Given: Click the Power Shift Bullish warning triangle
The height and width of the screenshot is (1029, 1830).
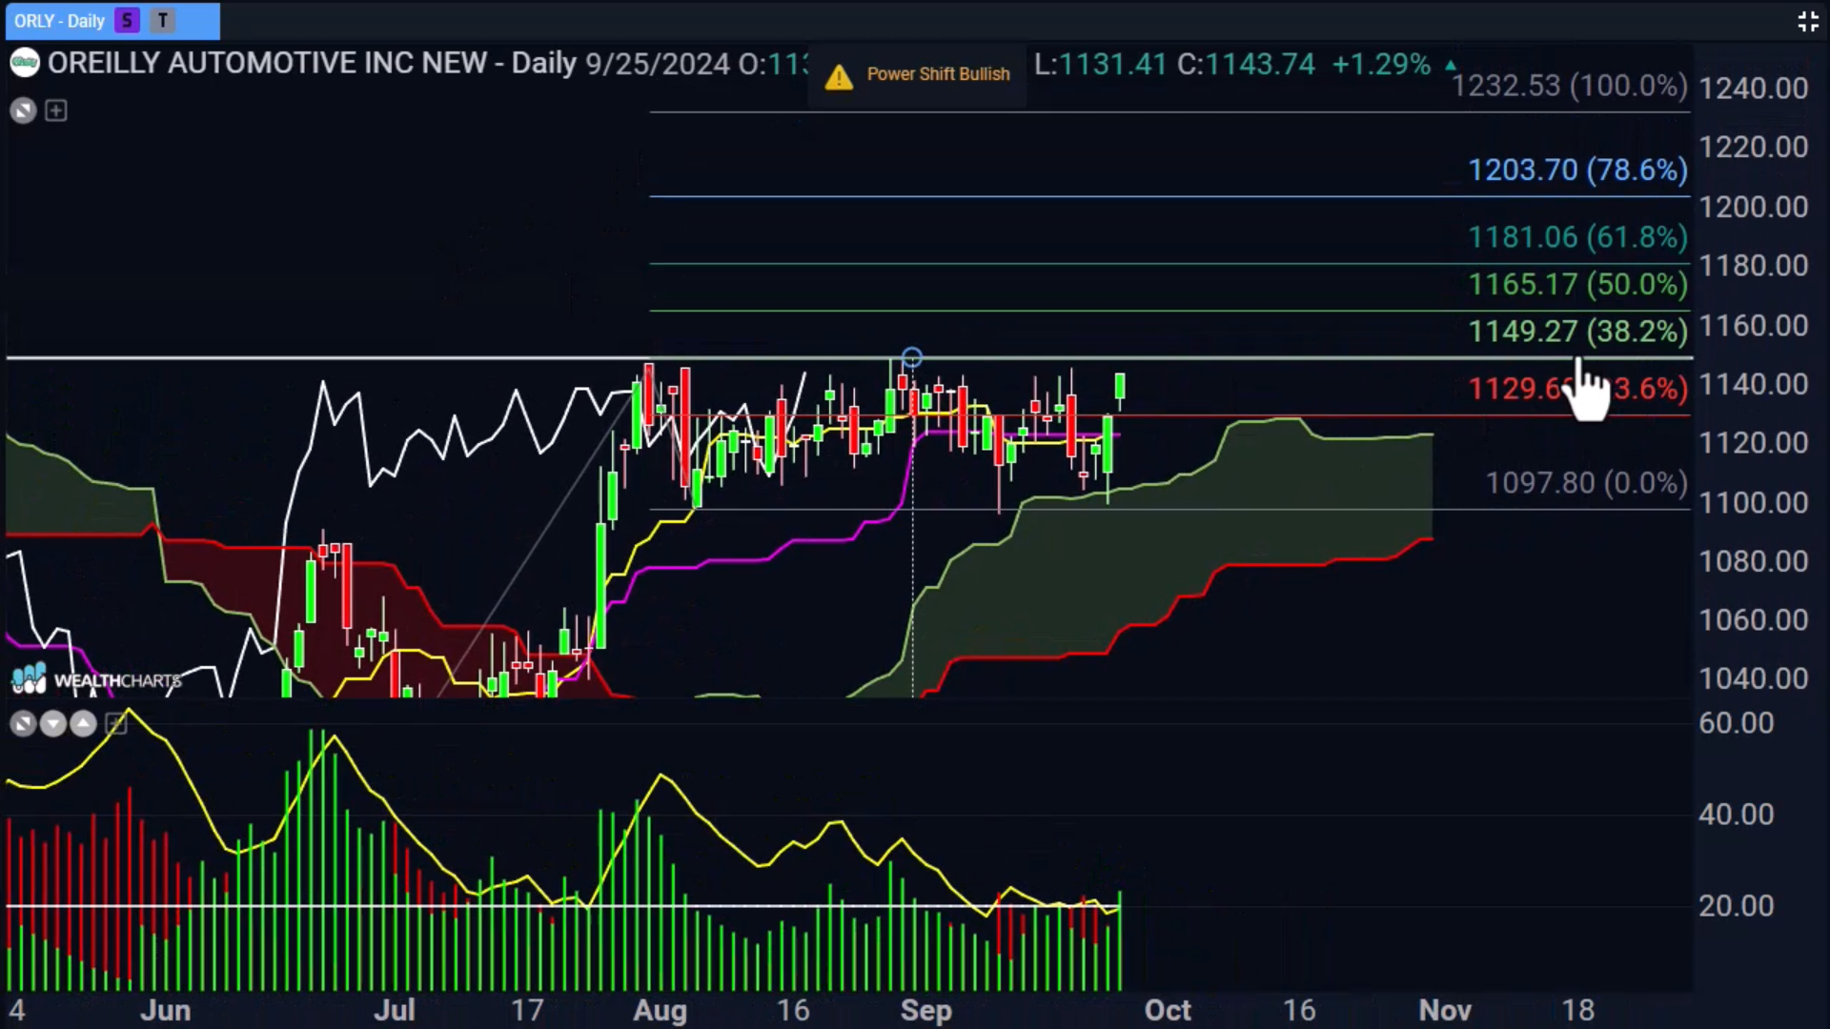Looking at the screenshot, I should [839, 76].
